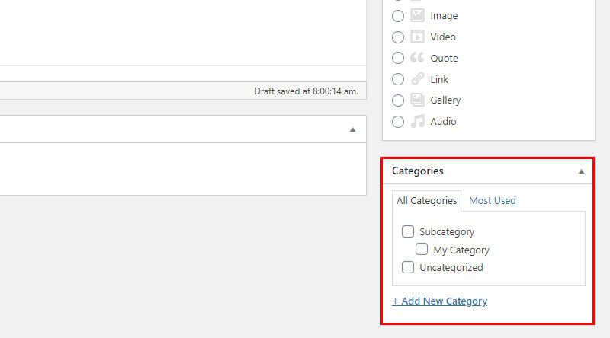Enable the Uncategorized checkbox
The width and height of the screenshot is (610, 338).
click(x=408, y=267)
